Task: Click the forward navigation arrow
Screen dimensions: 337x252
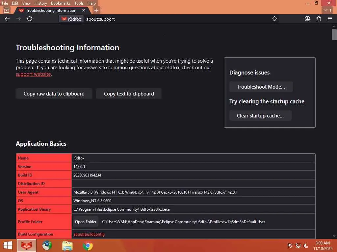Action: 18,19
